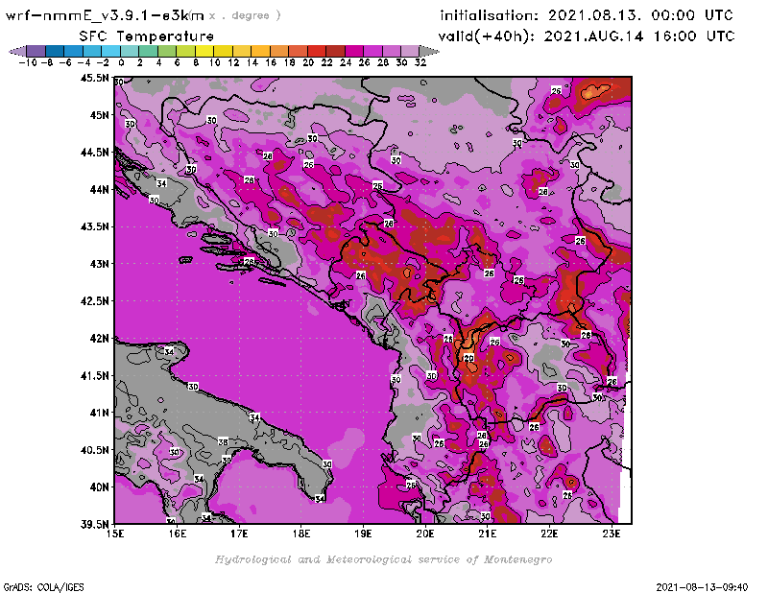This screenshot has height=593, width=768.
Task: Click the purple -10 to -8 legend swatch
Action: [36, 52]
